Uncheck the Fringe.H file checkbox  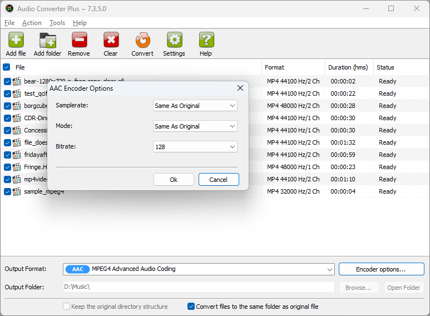7,167
